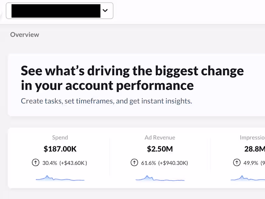Click the Ad Revenue 61.6% change percentage
265x199 pixels.
(148, 163)
